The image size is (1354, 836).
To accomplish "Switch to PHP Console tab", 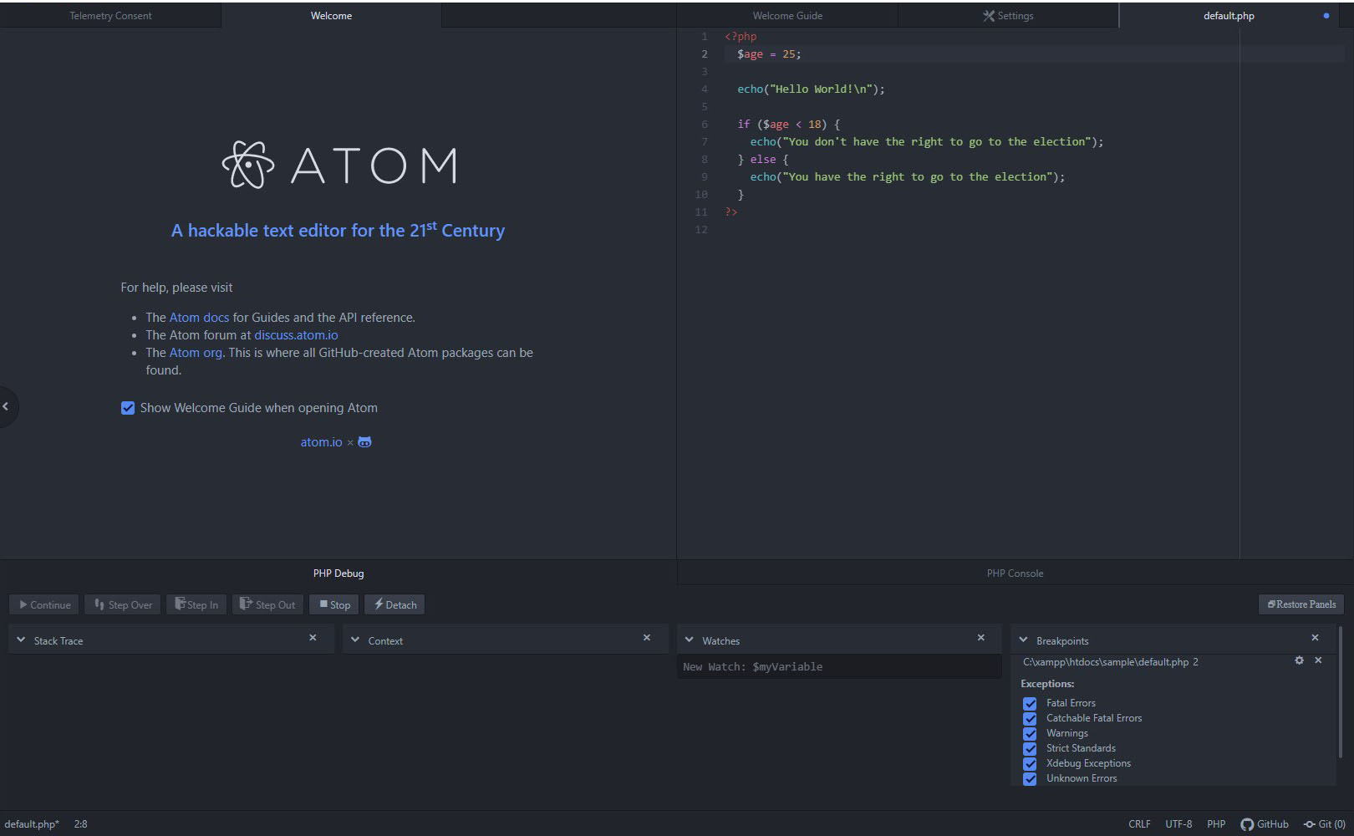I will (1015, 573).
